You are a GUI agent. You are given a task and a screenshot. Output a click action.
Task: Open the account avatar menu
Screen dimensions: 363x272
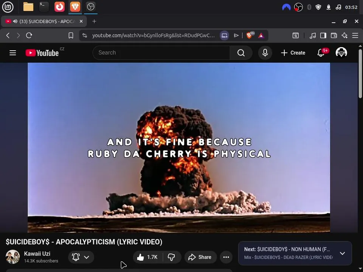click(x=341, y=53)
